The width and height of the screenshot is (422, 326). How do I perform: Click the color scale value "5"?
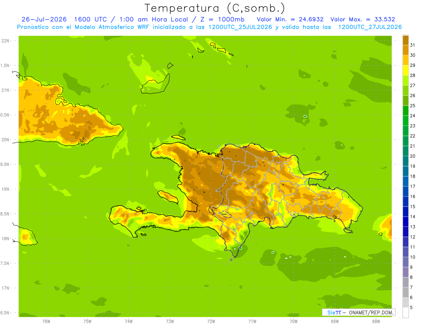click(411, 308)
